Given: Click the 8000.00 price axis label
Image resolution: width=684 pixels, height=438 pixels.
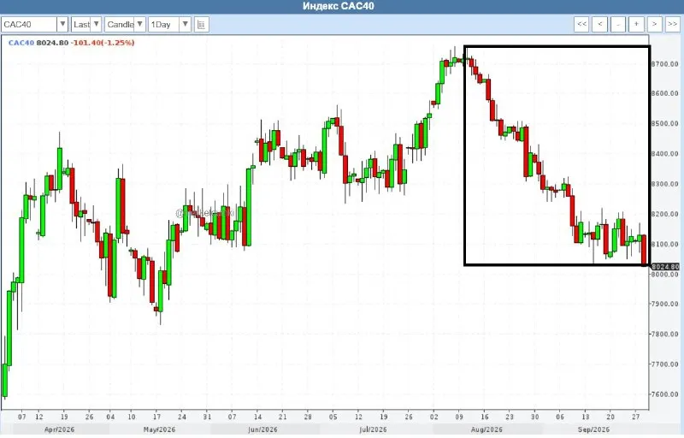Looking at the screenshot, I should tap(665, 274).
